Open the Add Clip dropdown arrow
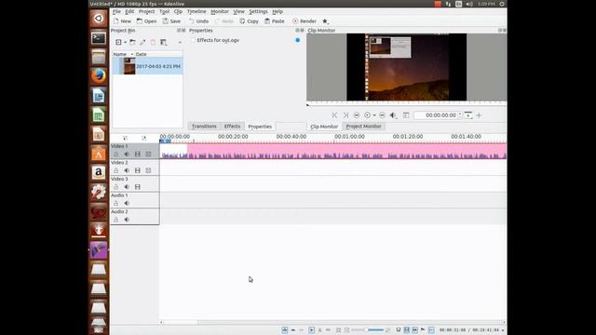596x335 pixels. coord(125,43)
